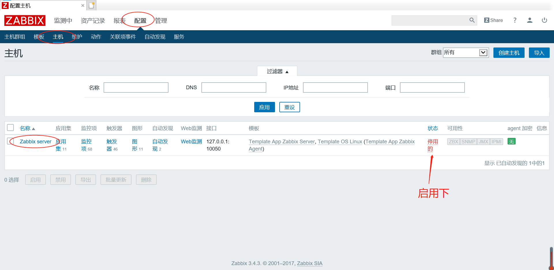The image size is (554, 270).
Task: Click the 127.0.0.1: 10050 interface cell
Action: coord(218,145)
